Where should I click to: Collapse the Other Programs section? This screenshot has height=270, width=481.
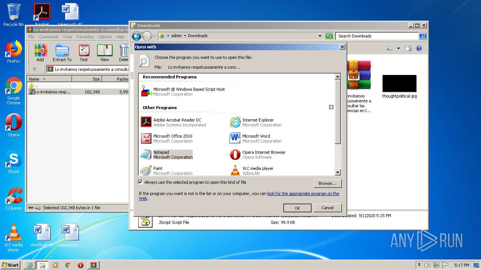click(331, 107)
